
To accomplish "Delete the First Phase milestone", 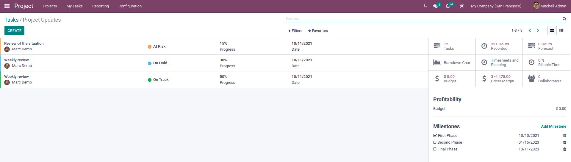I will pos(564,136).
